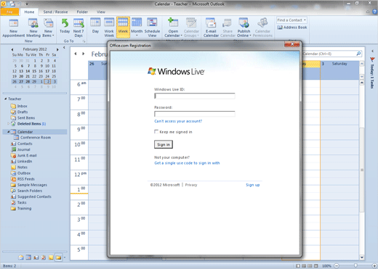Go to next month in date navigator
Image resolution: width=378 pixels, height=269 pixels.
coord(57,49)
